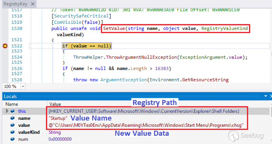
Task: Click the Value column header in Locals
Action: (55, 104)
